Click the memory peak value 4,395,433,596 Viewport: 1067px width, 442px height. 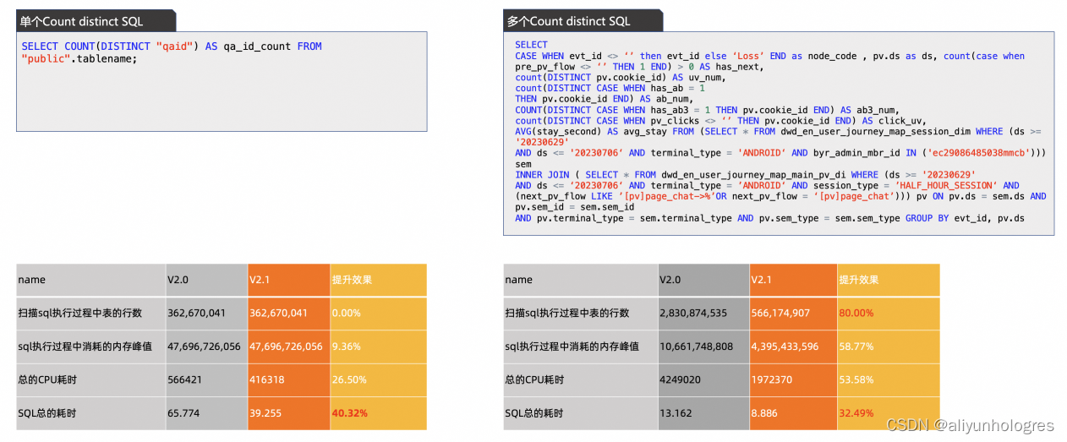792,347
